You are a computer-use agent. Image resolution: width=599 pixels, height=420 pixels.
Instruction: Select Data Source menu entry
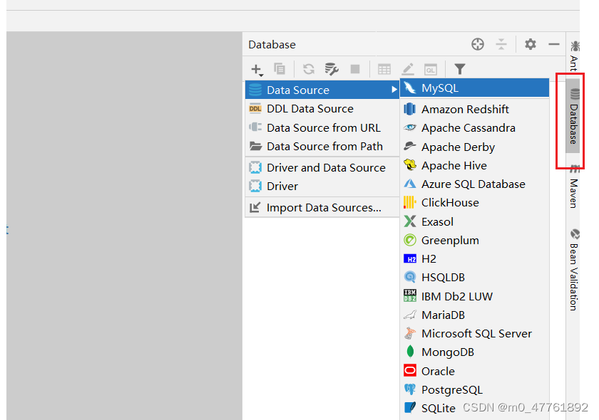click(x=322, y=90)
